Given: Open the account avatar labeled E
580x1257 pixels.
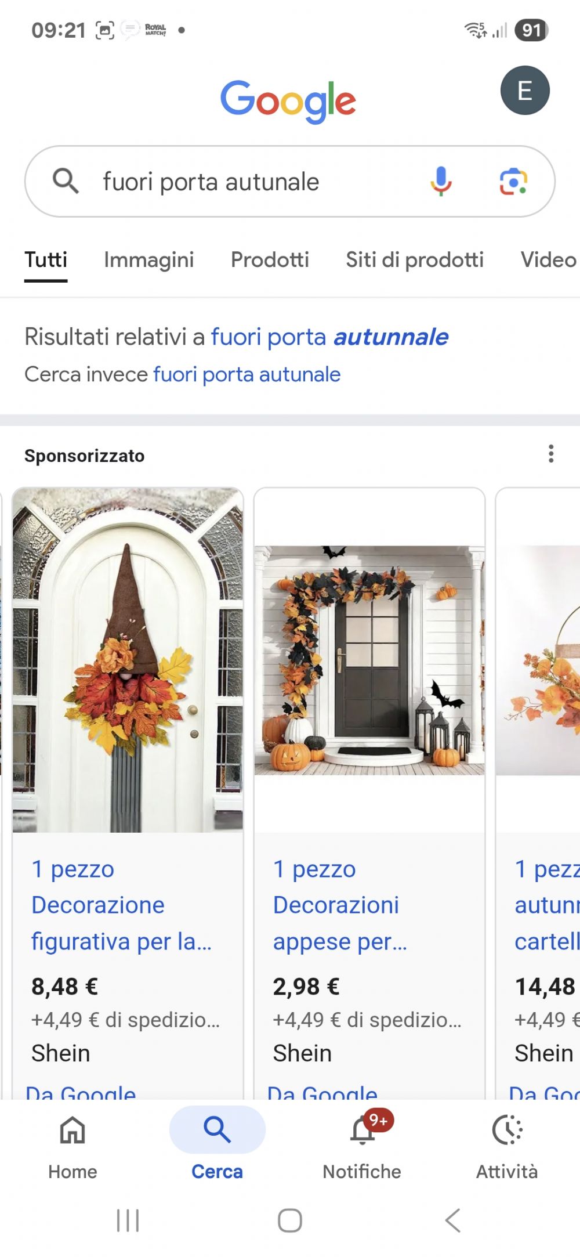Looking at the screenshot, I should tap(525, 91).
